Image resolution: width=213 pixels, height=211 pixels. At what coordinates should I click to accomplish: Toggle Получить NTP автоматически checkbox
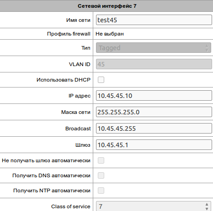click(101, 190)
